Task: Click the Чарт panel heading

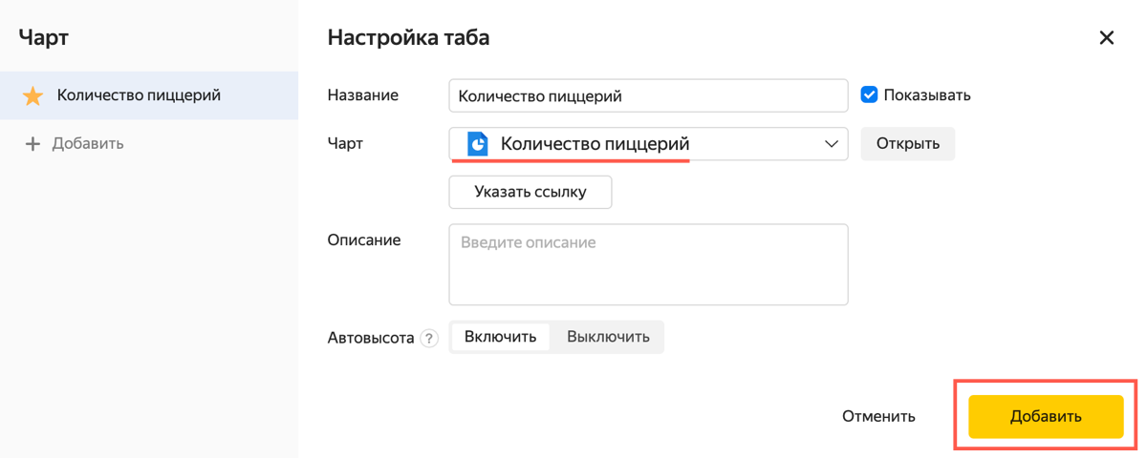Action: click(x=44, y=38)
